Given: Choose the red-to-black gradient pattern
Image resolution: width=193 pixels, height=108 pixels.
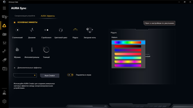Looking at the screenshot, I should point(128,46).
